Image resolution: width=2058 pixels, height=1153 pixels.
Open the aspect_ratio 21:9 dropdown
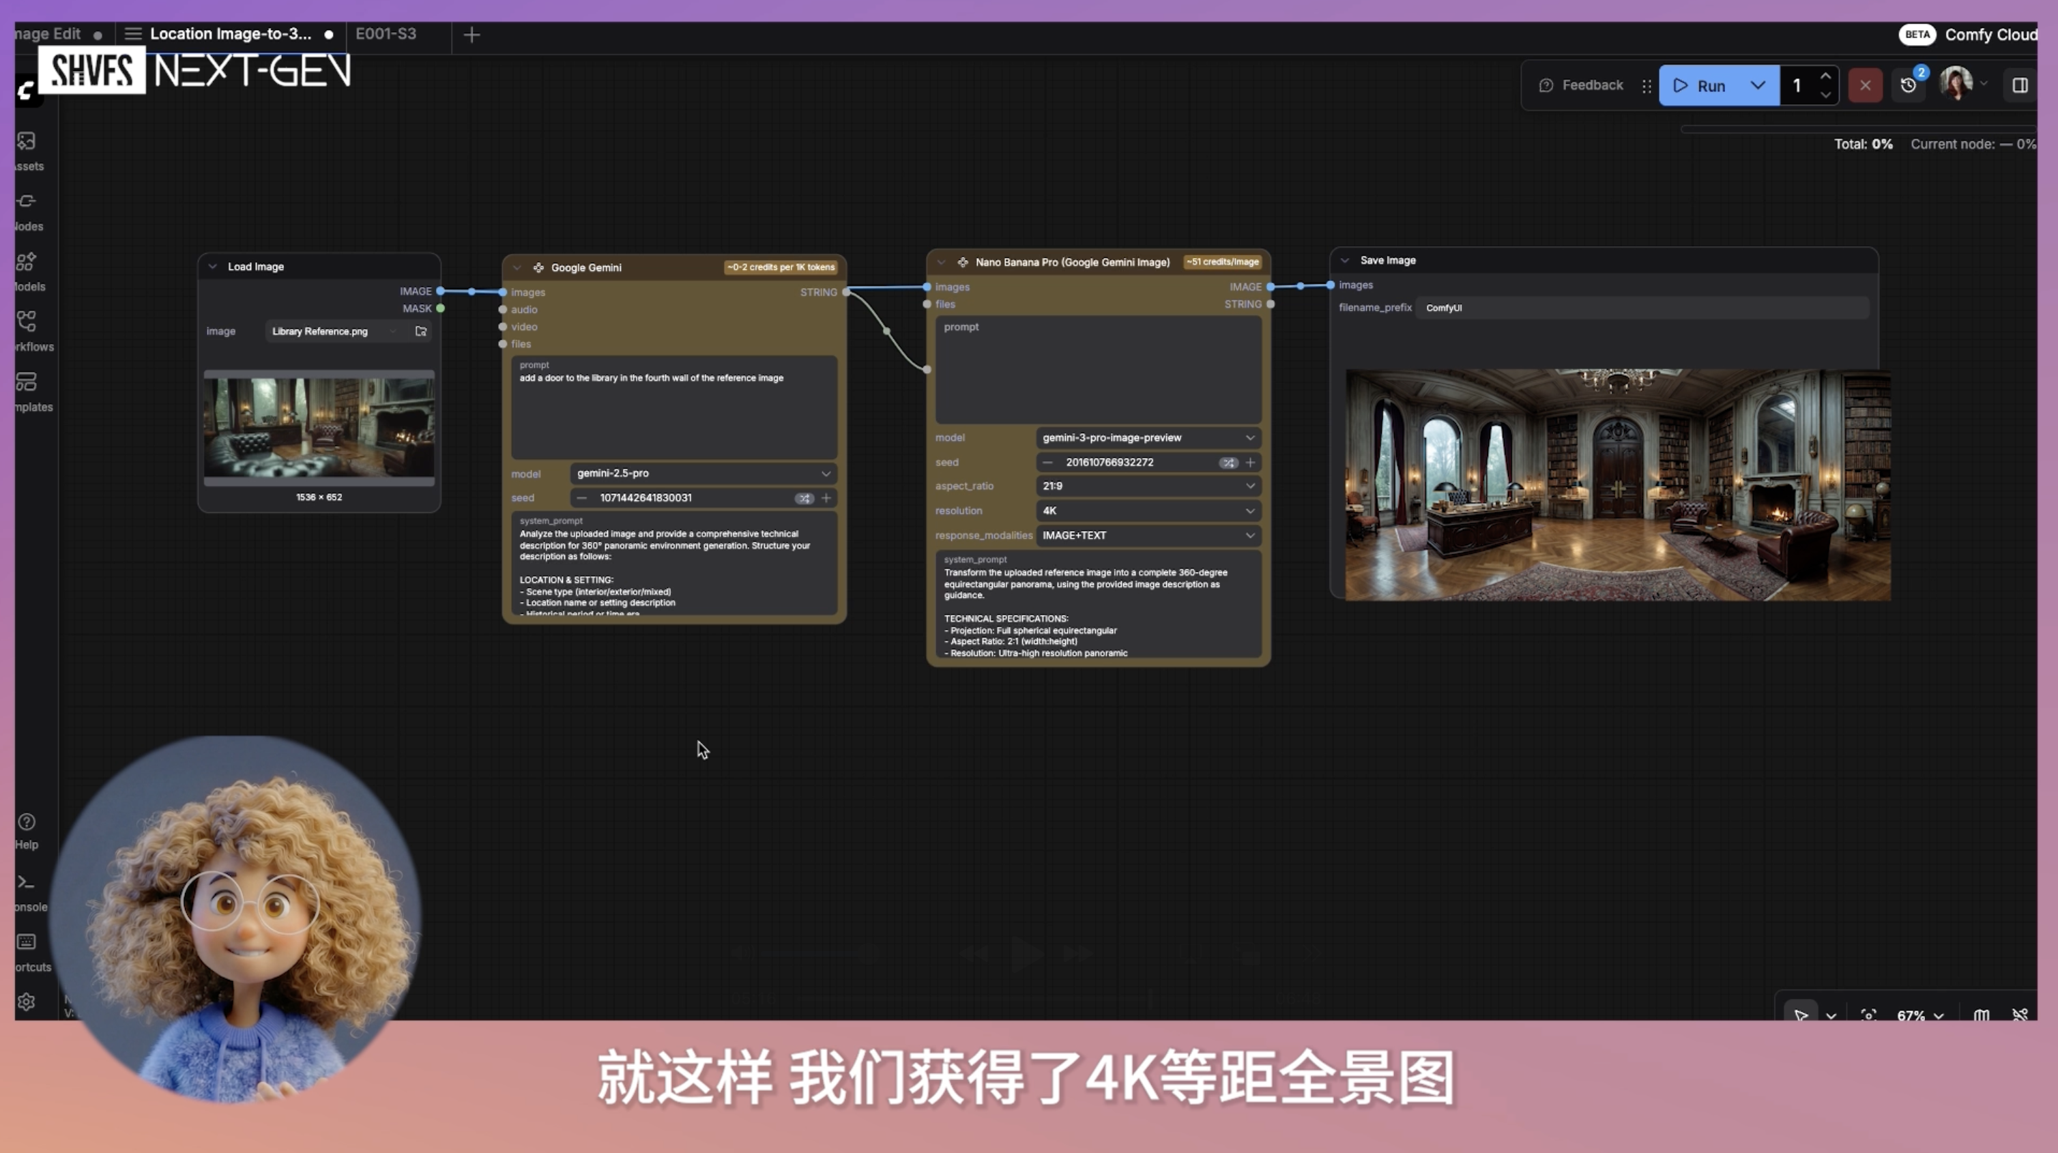pyautogui.click(x=1147, y=486)
